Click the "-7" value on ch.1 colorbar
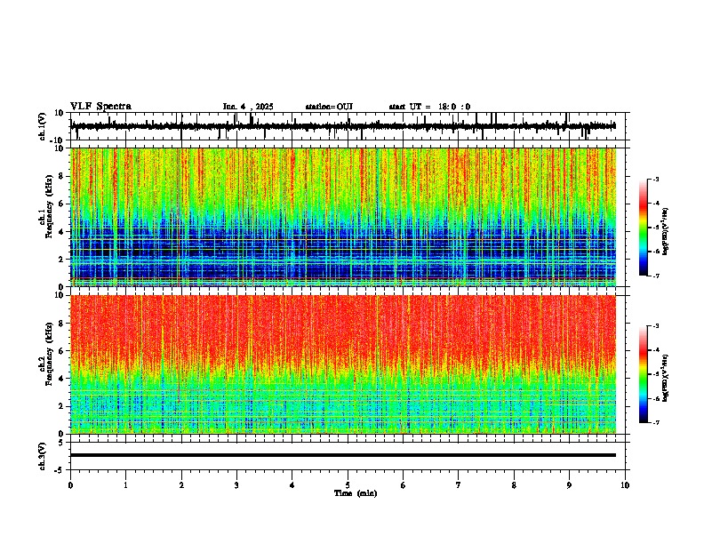 click(656, 276)
